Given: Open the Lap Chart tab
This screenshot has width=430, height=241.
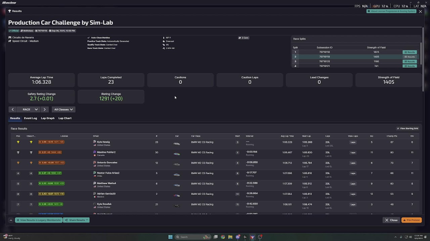Looking at the screenshot, I should click(65, 118).
